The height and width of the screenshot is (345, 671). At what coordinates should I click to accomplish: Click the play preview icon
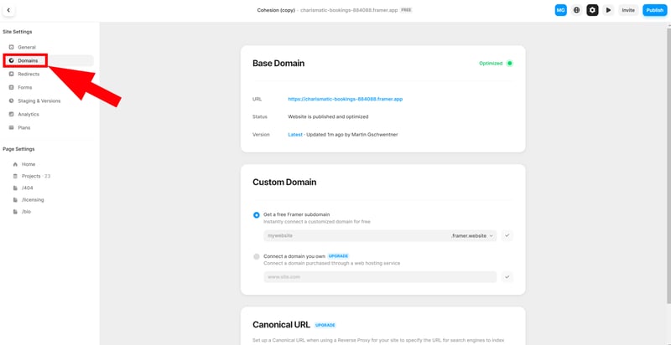[608, 10]
